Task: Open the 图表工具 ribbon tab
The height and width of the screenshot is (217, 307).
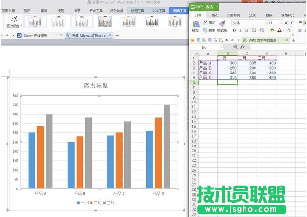Action: click(x=180, y=11)
